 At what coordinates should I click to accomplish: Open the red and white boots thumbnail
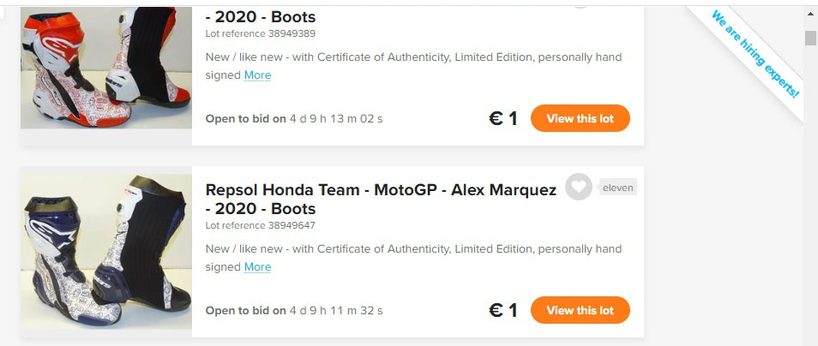coord(106,69)
